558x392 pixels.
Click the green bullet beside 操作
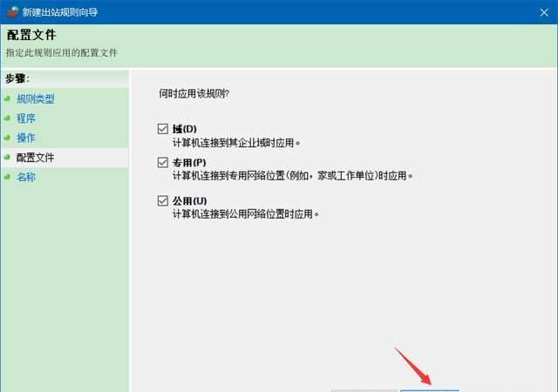[x=7, y=138]
